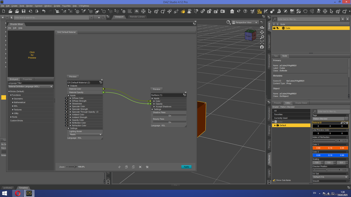The height and width of the screenshot is (197, 351).
Task: Expand Diffuse Color input
Action: 70,98
